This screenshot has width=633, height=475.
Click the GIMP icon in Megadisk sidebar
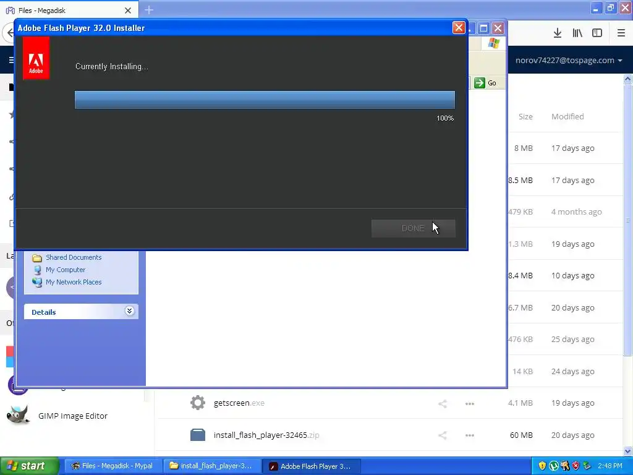pos(18,415)
